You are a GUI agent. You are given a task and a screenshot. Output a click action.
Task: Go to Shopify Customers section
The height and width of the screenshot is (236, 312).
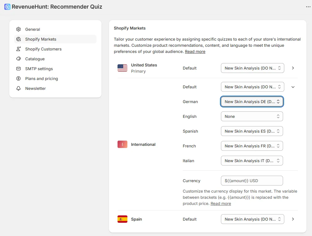(55, 49)
